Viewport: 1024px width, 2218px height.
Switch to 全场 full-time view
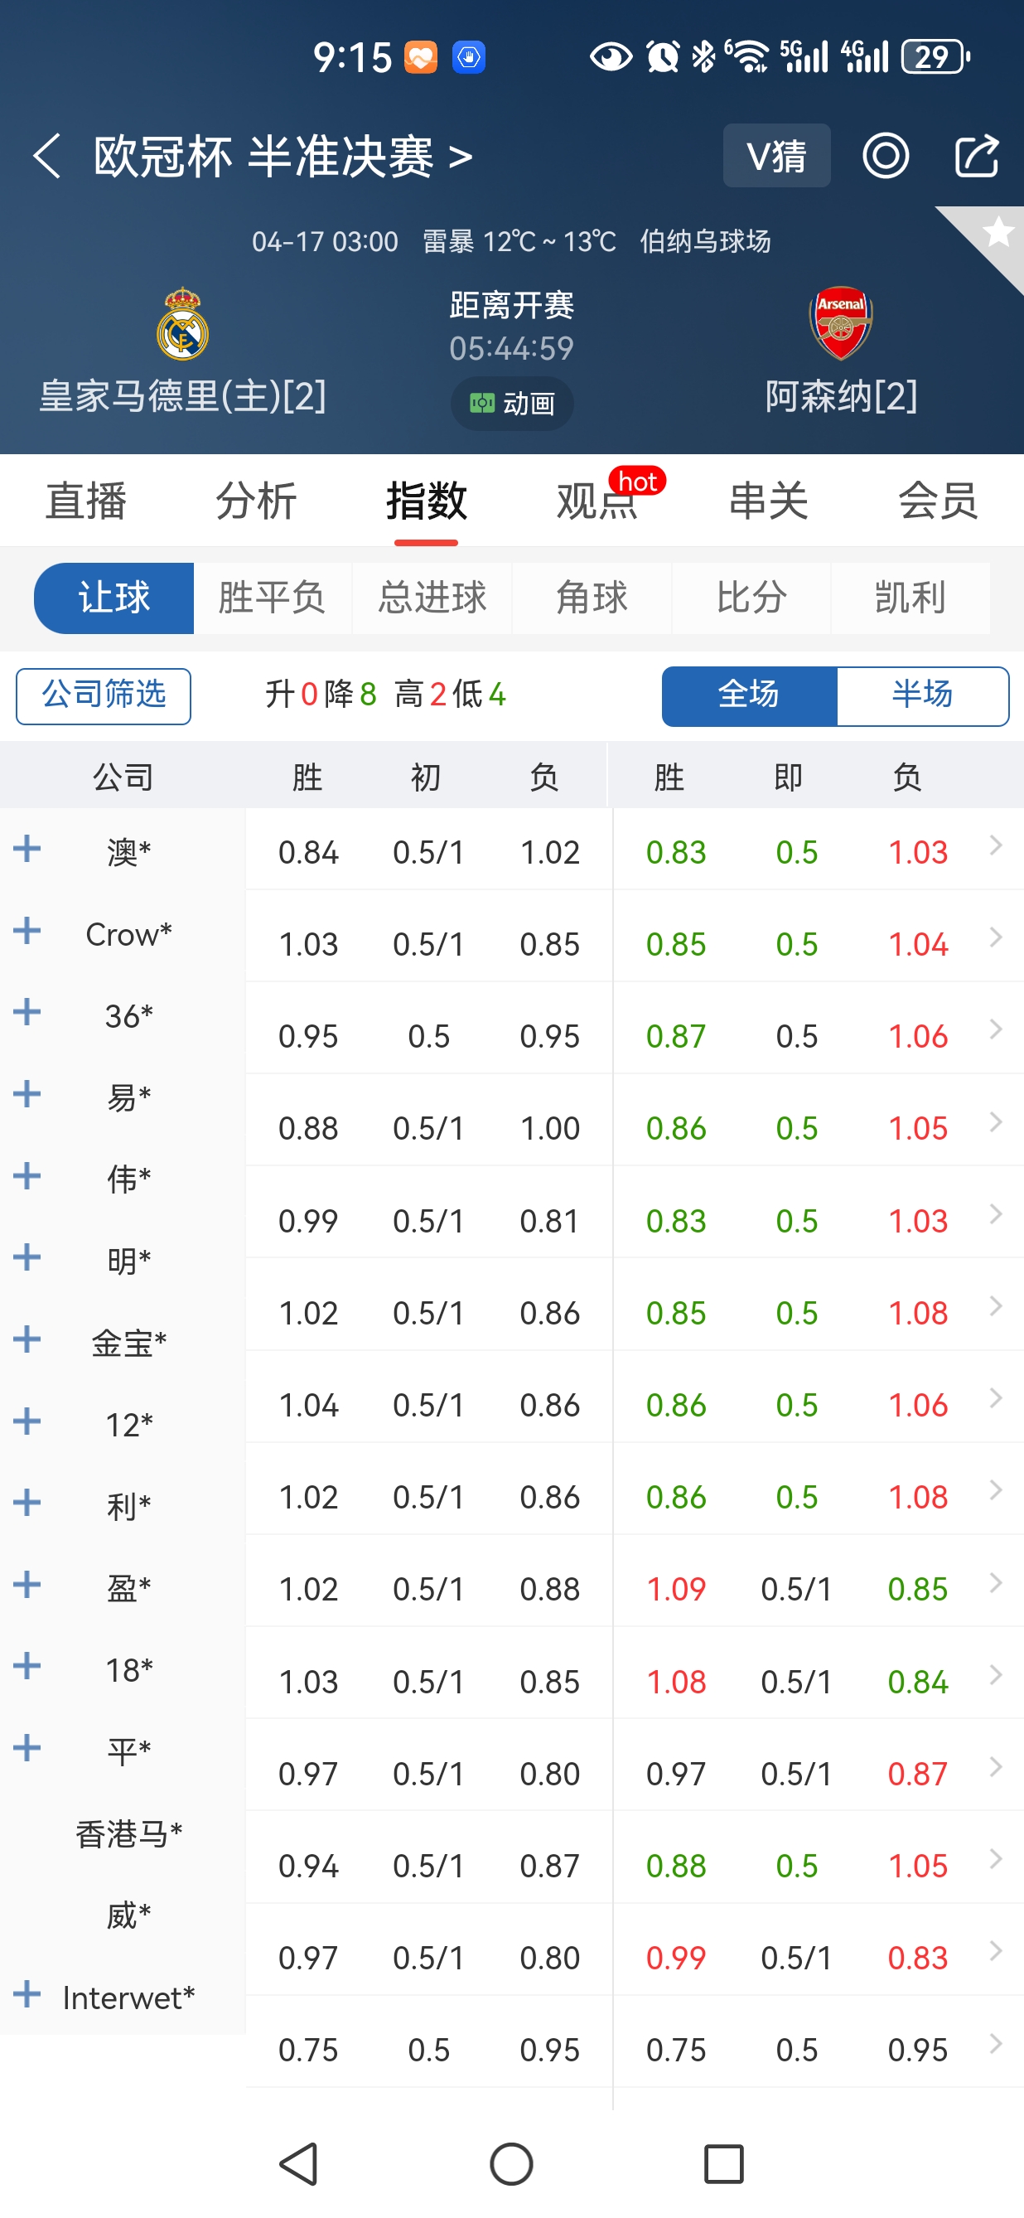(749, 695)
